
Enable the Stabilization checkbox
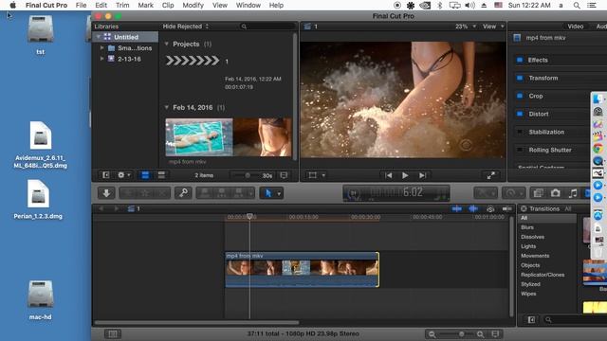520,132
